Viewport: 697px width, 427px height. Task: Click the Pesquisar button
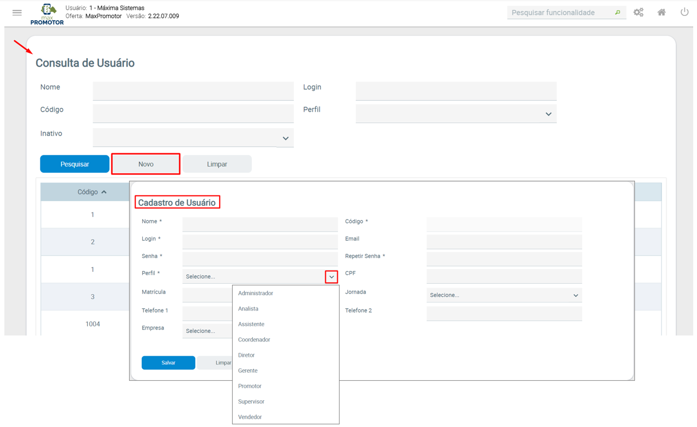point(75,164)
